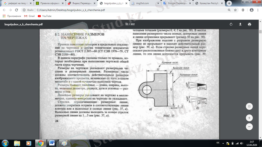Go back to previous page in Chrome
The height and width of the screenshot is (147, 262).
pyautogui.click(x=4, y=10)
